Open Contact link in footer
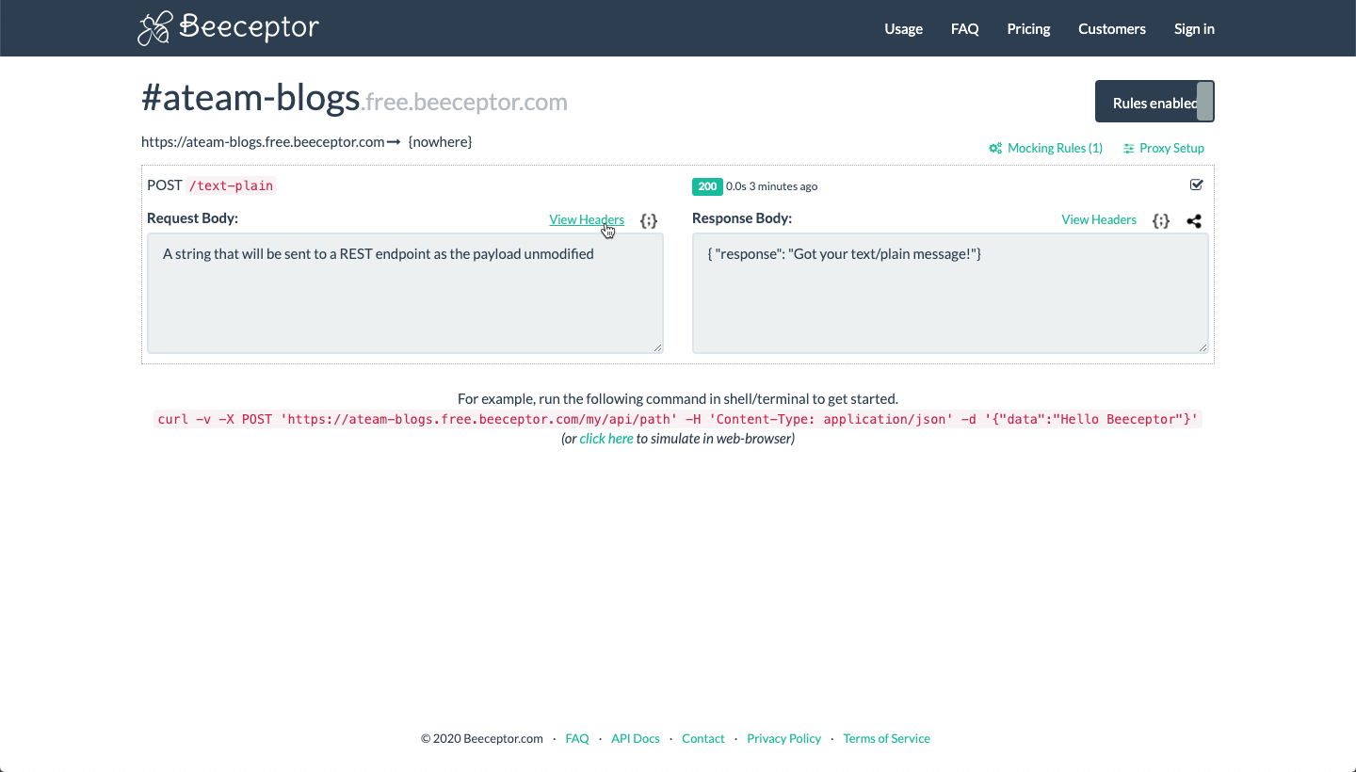 click(x=703, y=739)
